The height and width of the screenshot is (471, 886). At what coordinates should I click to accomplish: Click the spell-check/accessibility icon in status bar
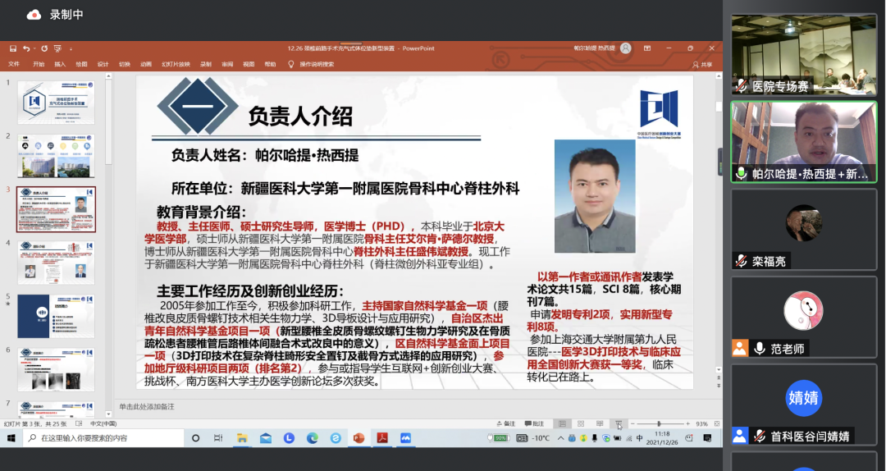[x=79, y=423]
